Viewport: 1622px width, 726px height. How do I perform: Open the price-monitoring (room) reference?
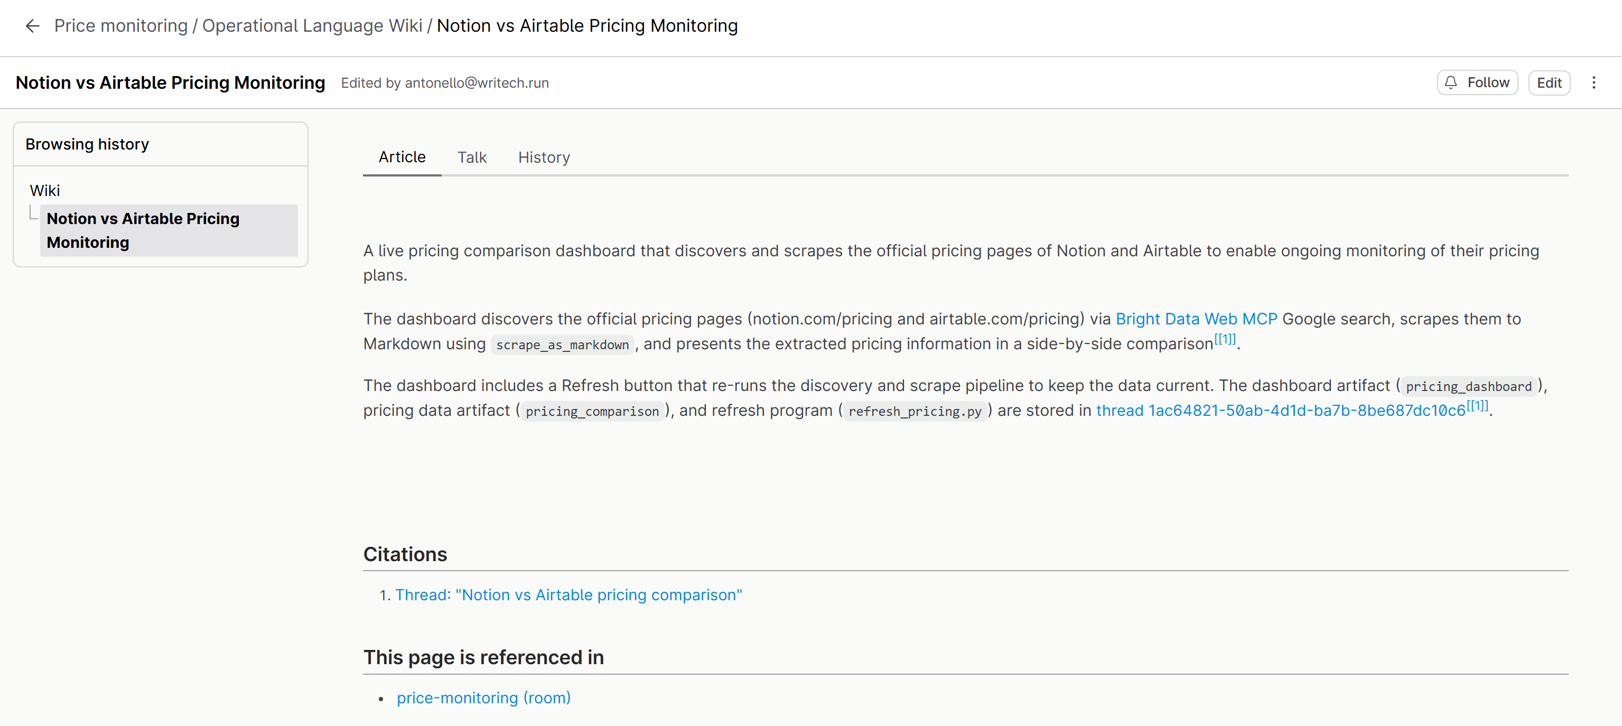coord(483,697)
